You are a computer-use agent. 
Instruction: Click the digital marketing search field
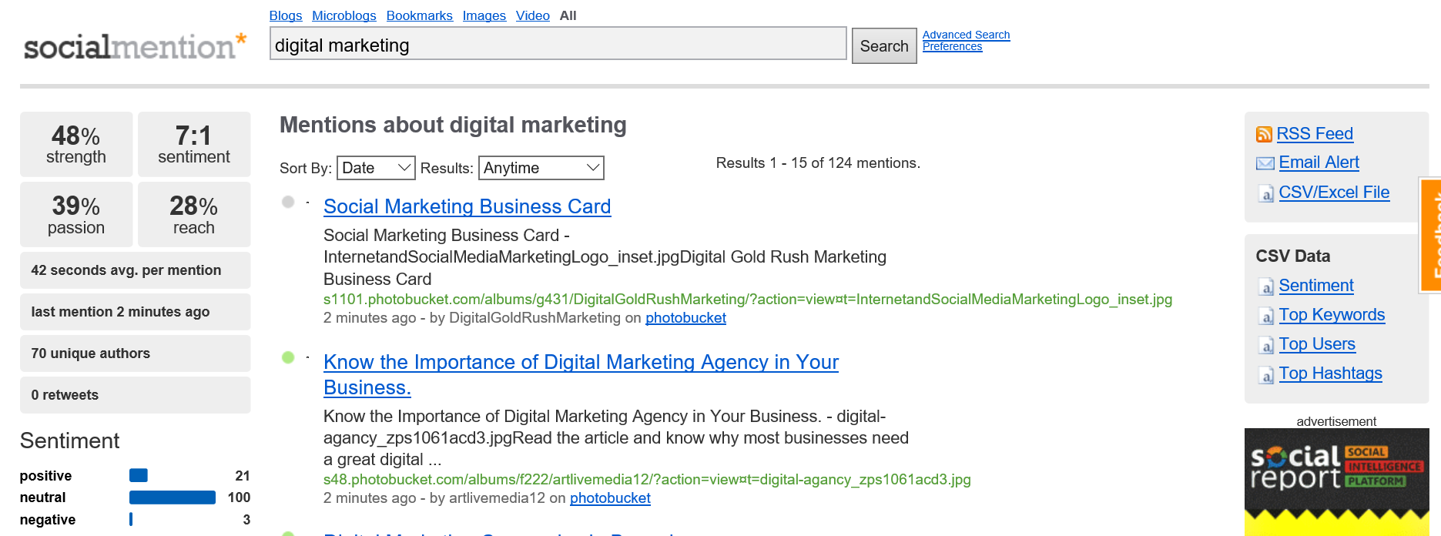click(x=558, y=44)
